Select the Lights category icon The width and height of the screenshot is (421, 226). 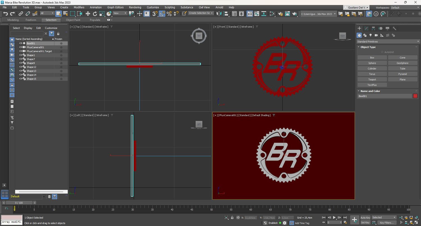click(x=370, y=35)
